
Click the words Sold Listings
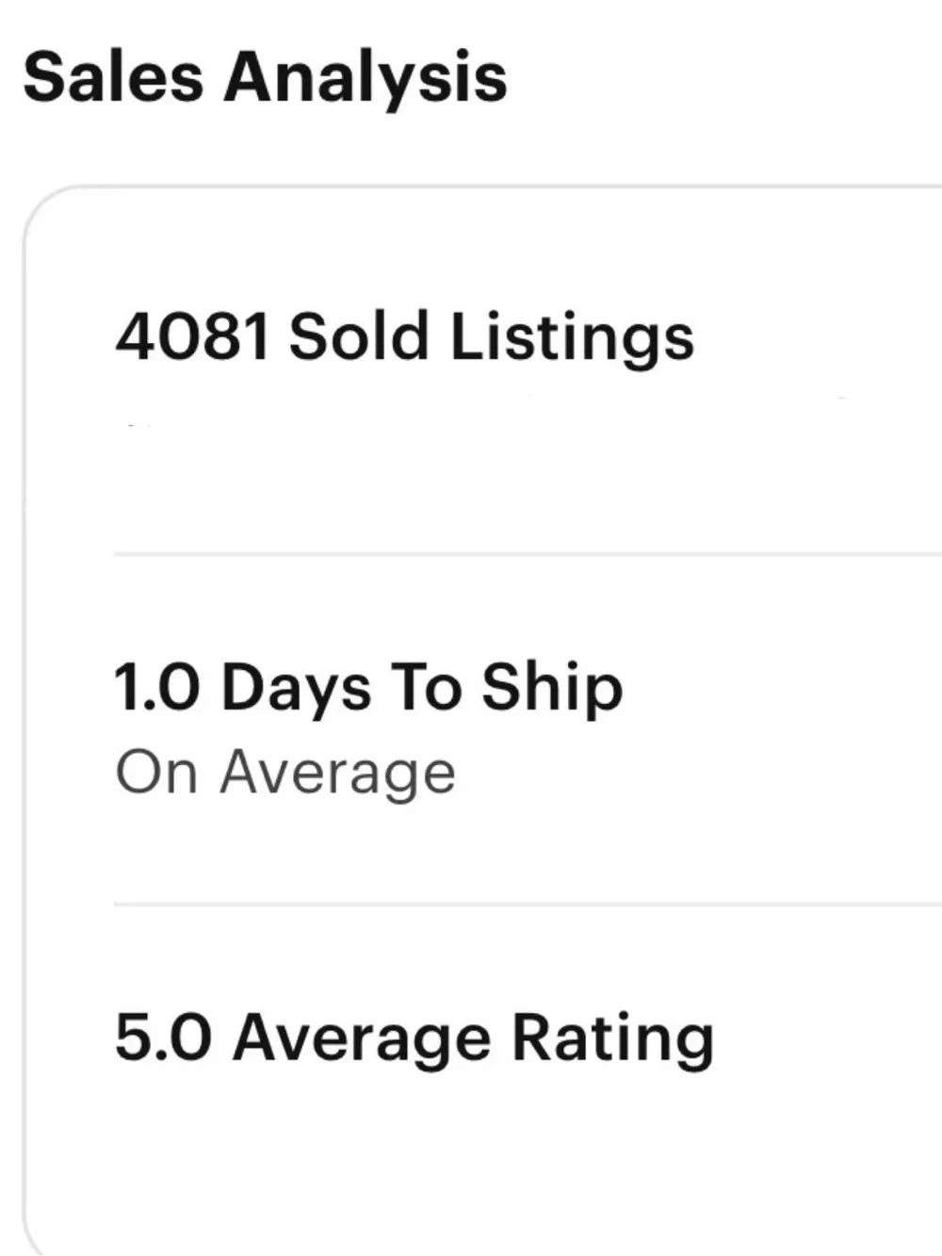click(492, 337)
